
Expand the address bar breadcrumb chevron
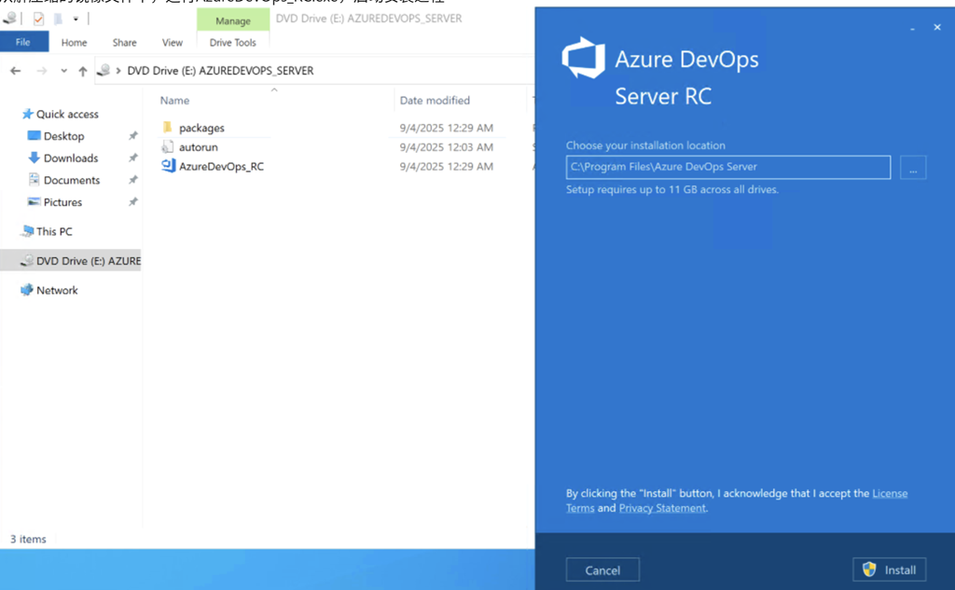118,71
